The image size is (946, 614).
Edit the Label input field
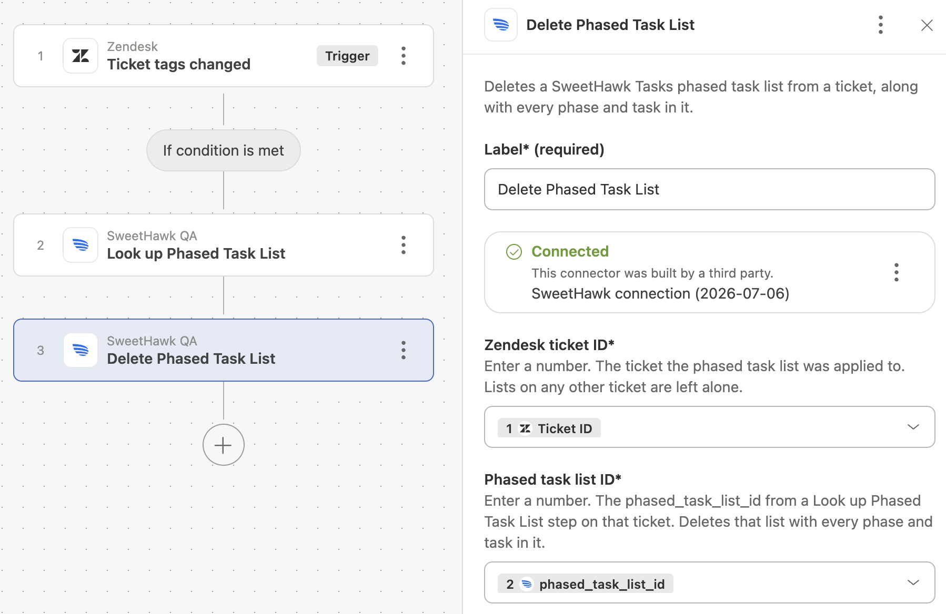coord(710,189)
